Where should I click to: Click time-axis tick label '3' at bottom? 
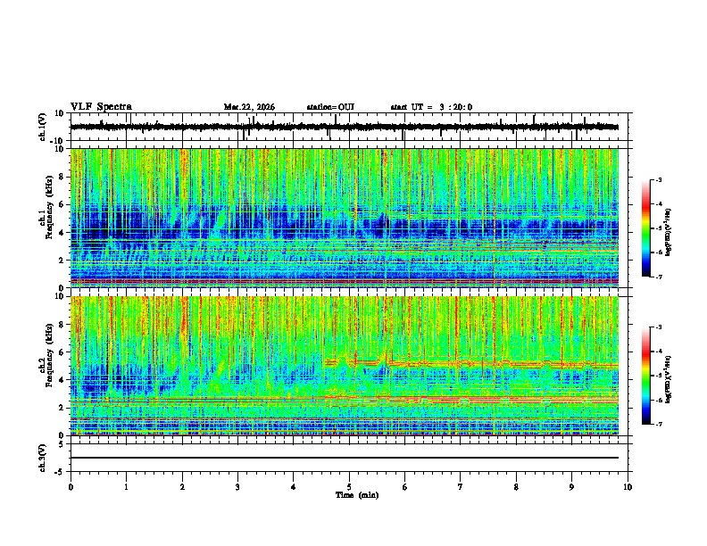tap(237, 487)
